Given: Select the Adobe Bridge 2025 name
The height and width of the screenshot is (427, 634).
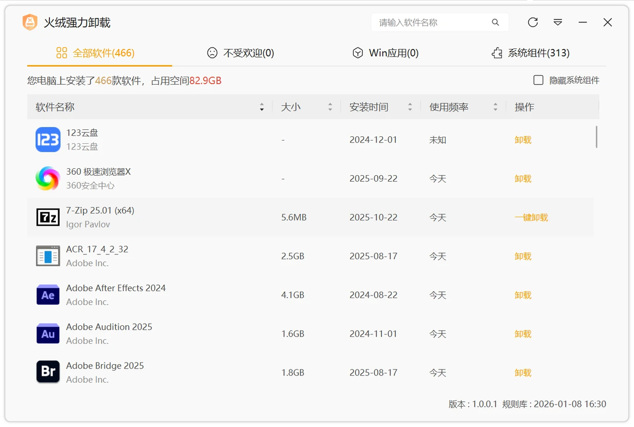Looking at the screenshot, I should (105, 366).
